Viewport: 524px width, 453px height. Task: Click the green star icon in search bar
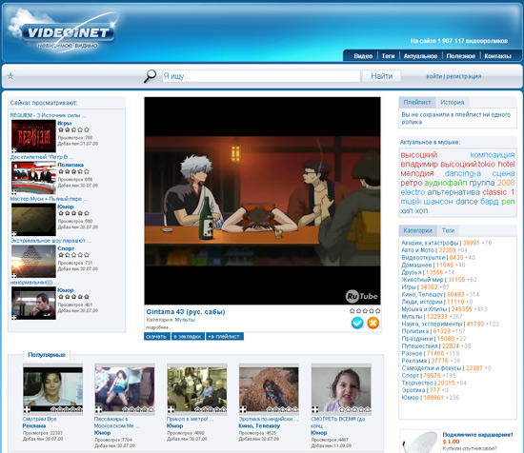coord(10,76)
